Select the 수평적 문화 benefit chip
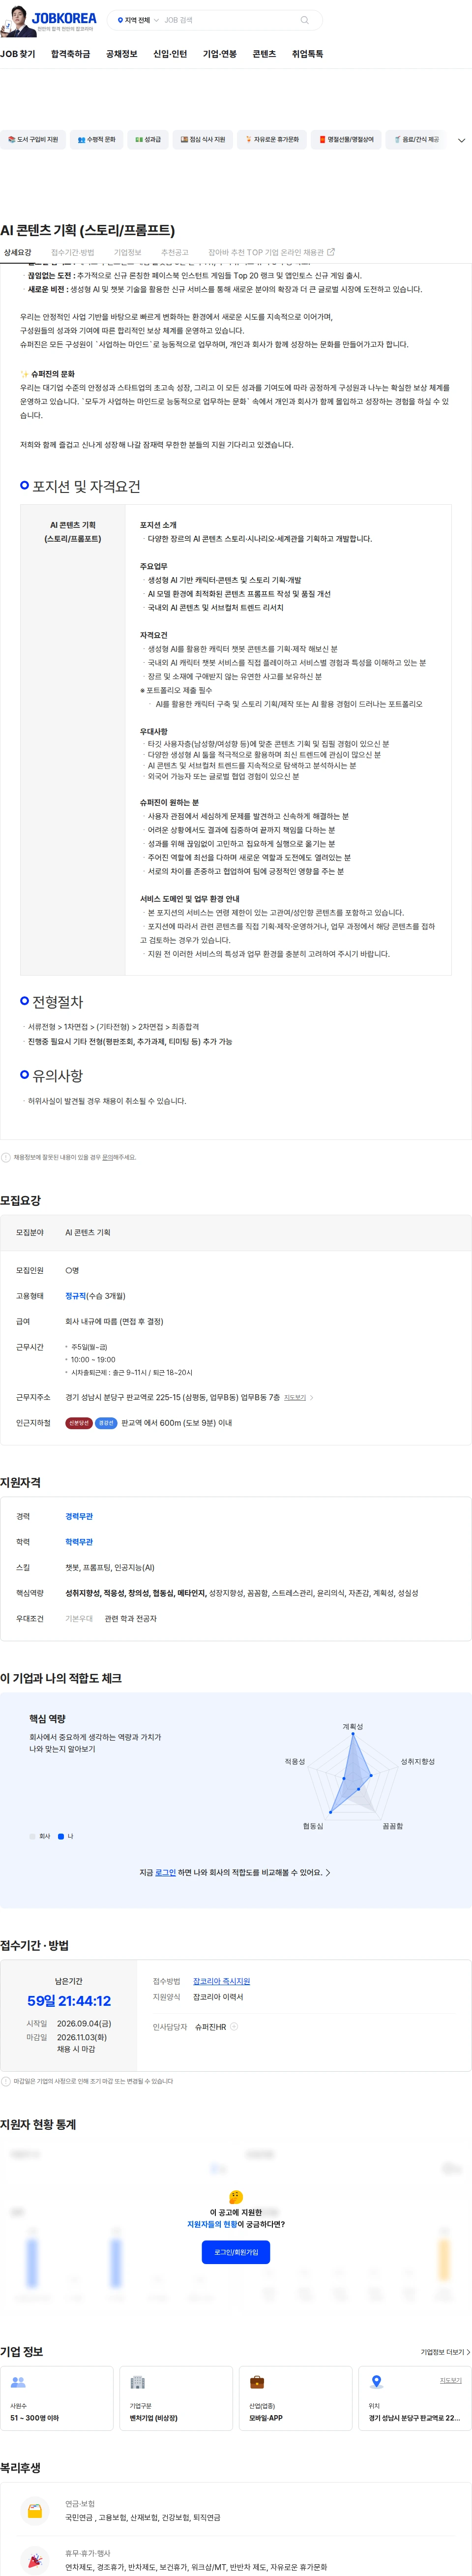Viewport: 472px width, 2576px height. pyautogui.click(x=96, y=140)
